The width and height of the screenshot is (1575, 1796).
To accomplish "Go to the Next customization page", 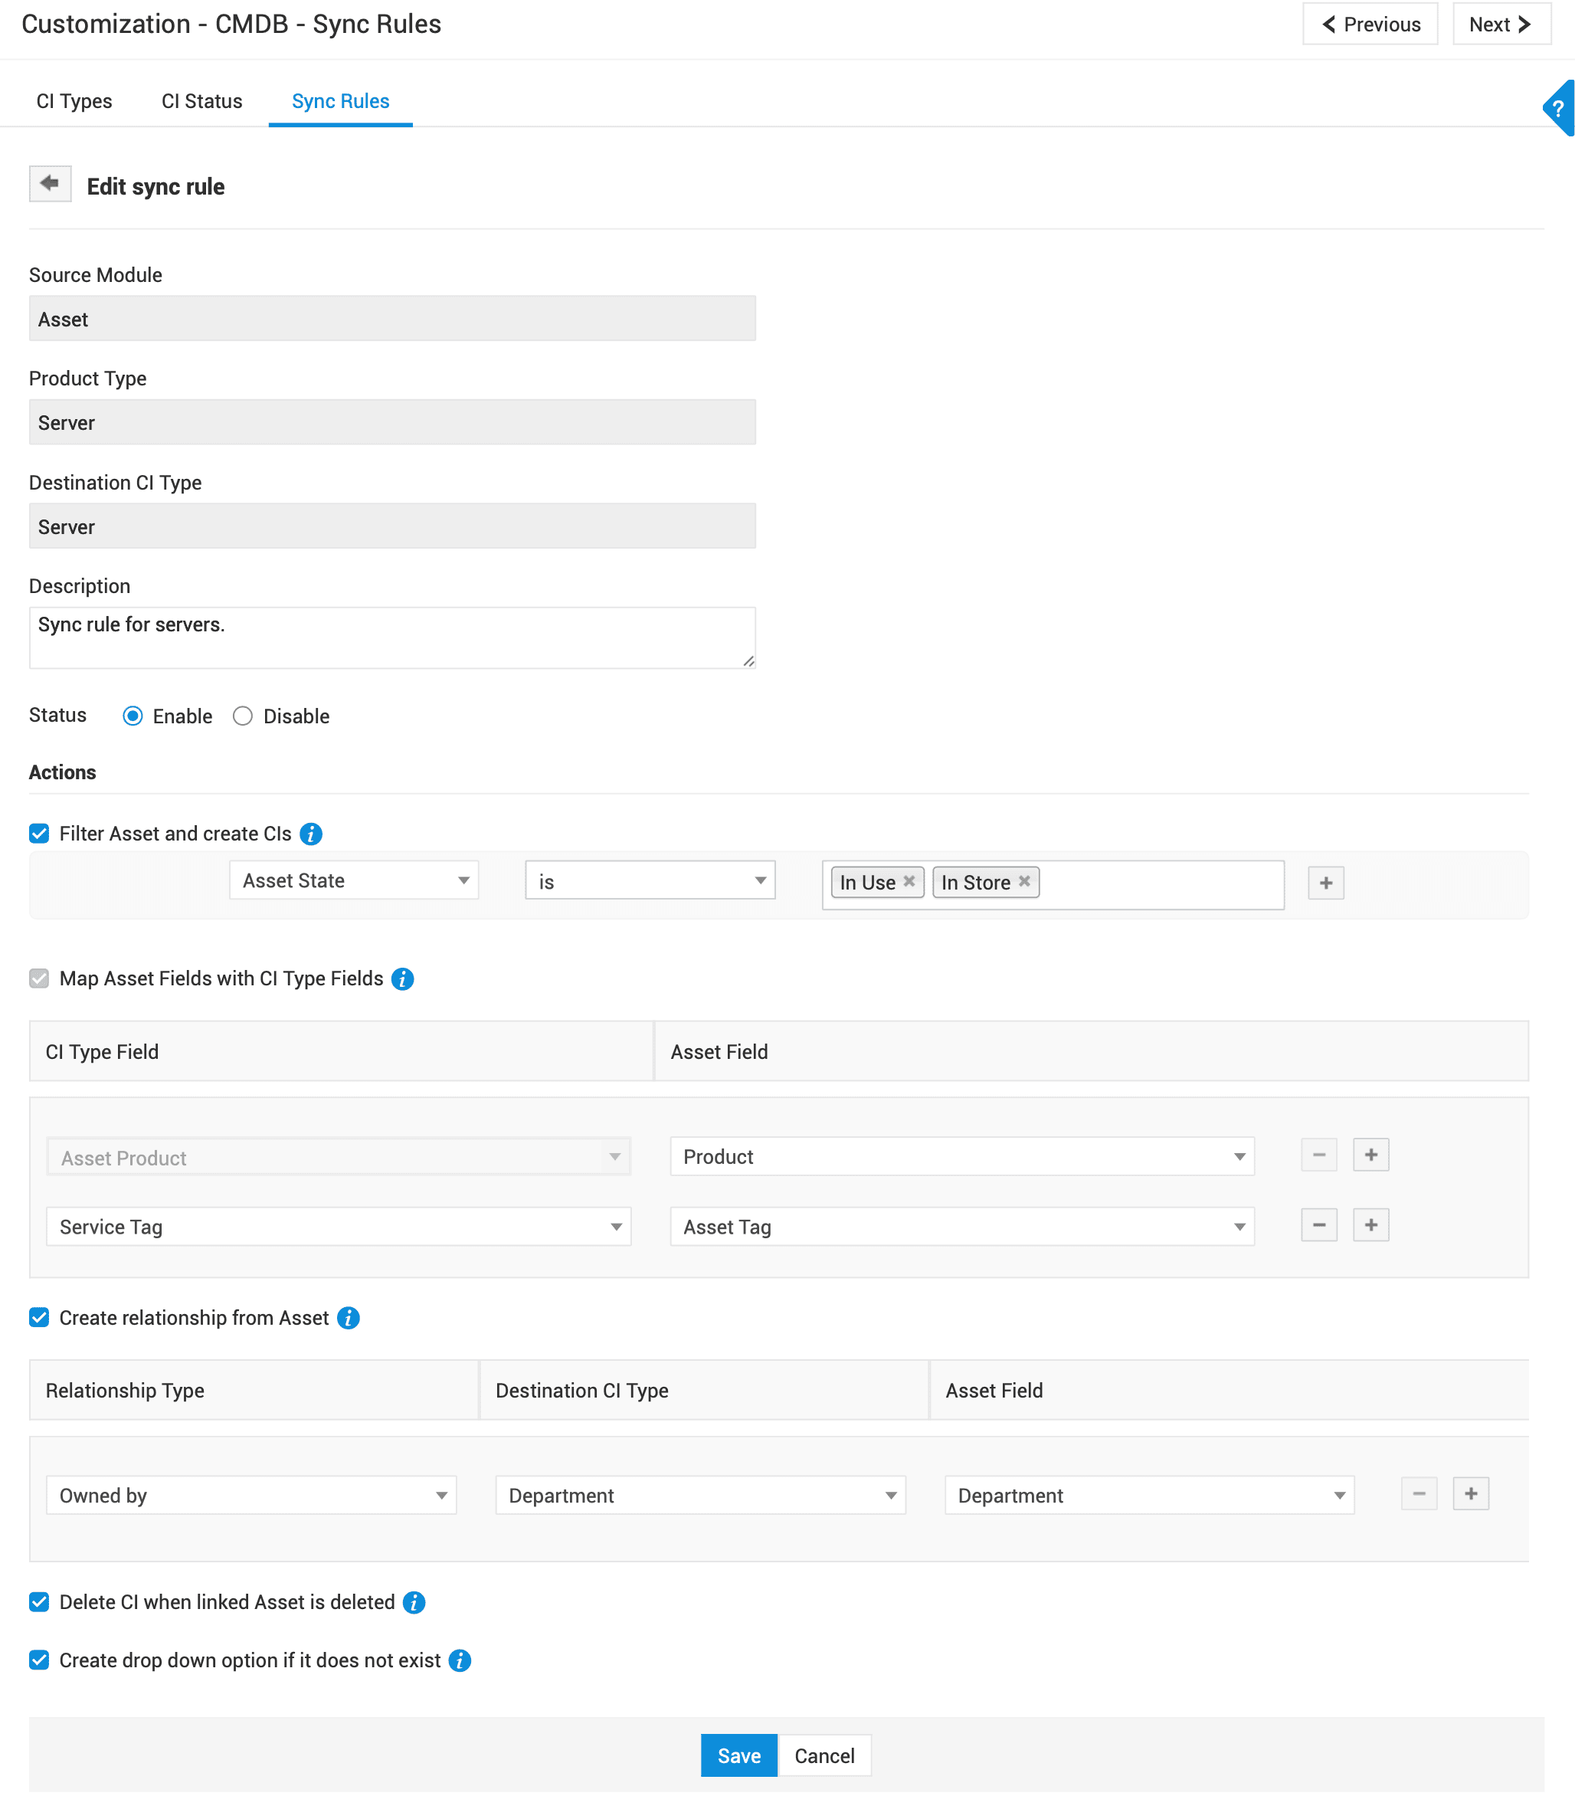I will [x=1501, y=25].
